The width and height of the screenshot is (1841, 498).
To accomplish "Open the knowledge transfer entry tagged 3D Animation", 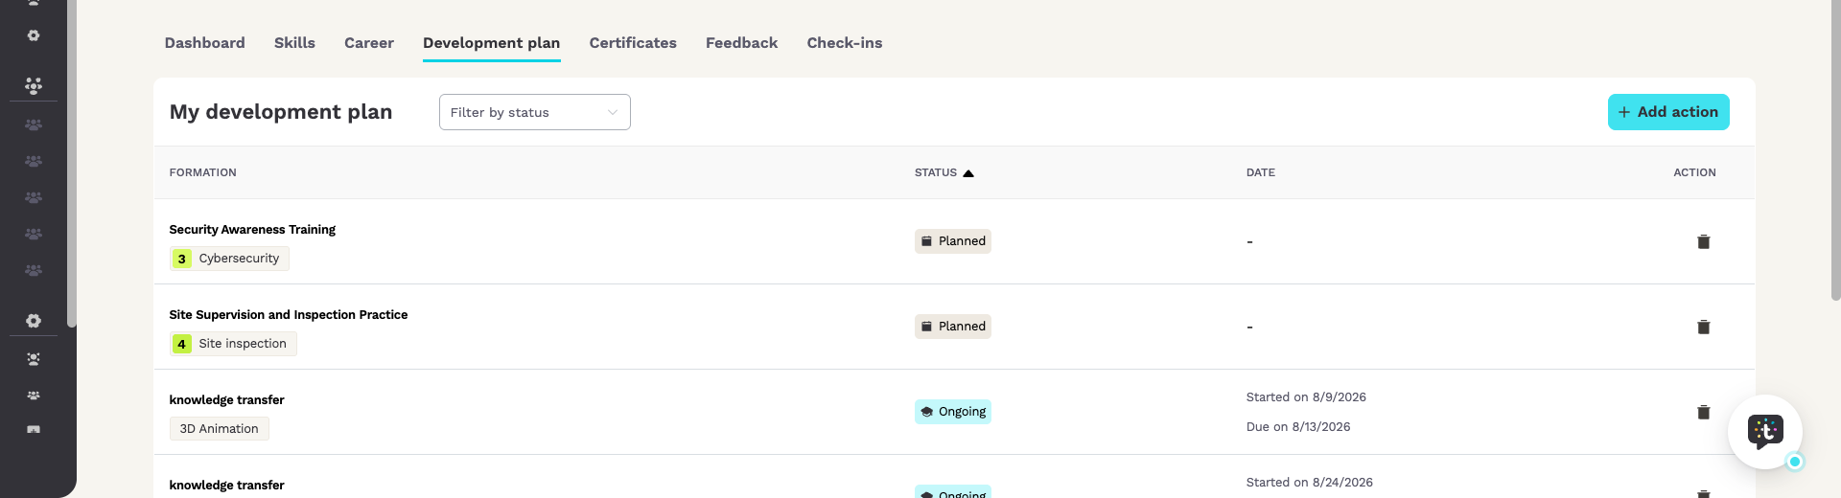I will point(226,400).
